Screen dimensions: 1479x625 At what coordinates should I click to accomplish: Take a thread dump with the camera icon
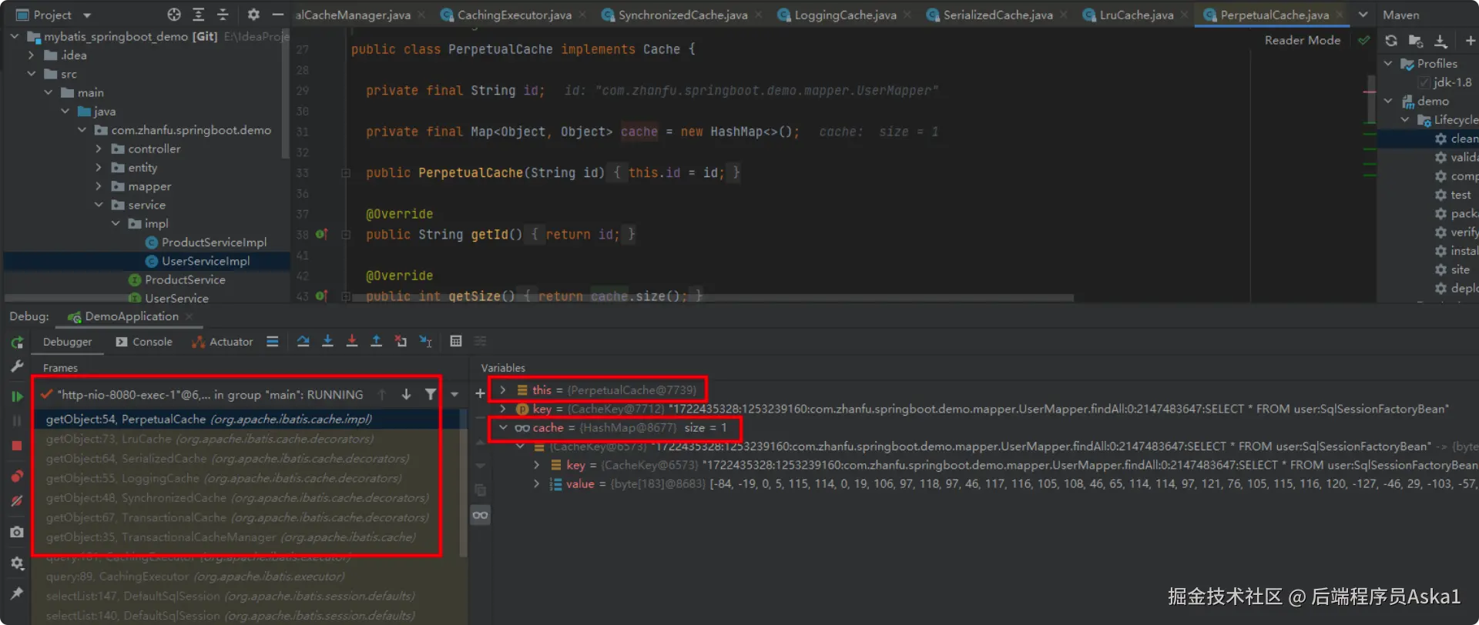pyautogui.click(x=17, y=532)
